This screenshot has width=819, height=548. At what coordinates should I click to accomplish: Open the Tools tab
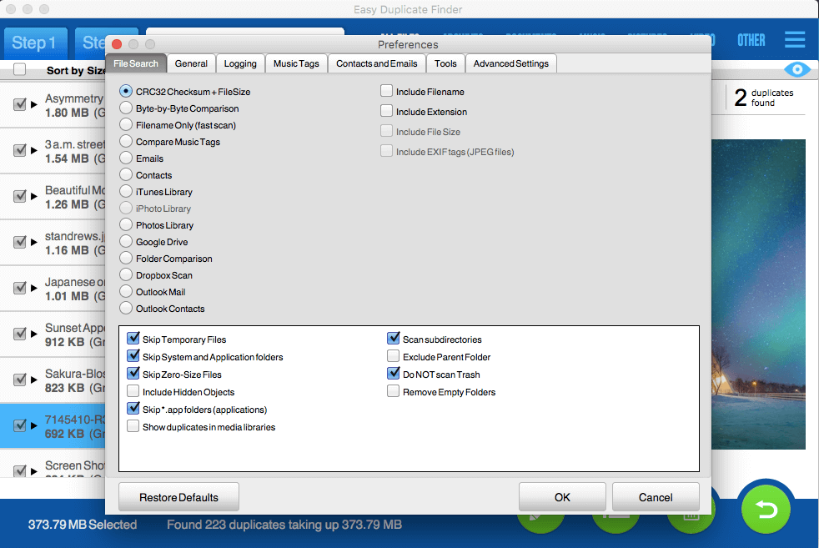445,63
